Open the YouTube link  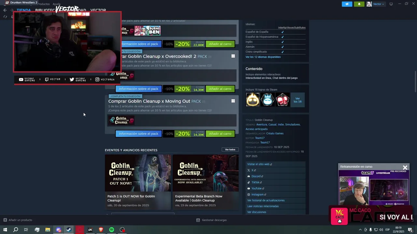point(275,188)
